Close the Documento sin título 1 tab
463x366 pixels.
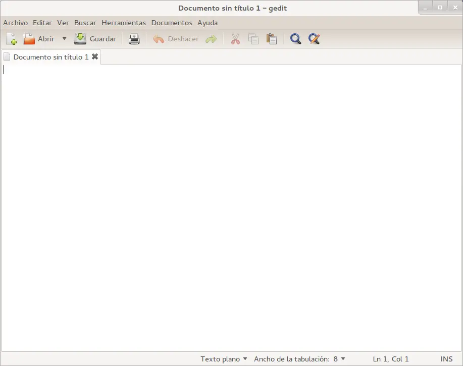pyautogui.click(x=95, y=56)
